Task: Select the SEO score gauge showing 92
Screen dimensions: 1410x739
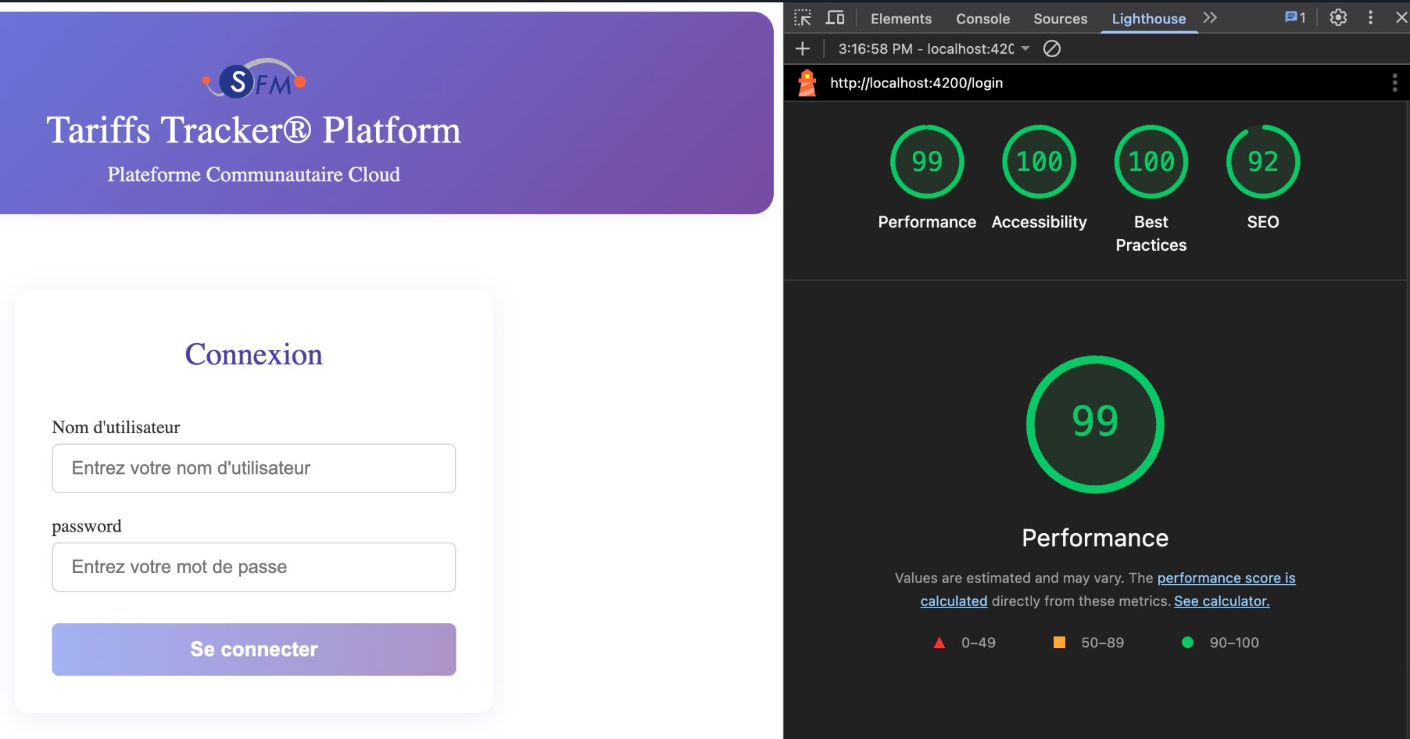Action: [1261, 161]
